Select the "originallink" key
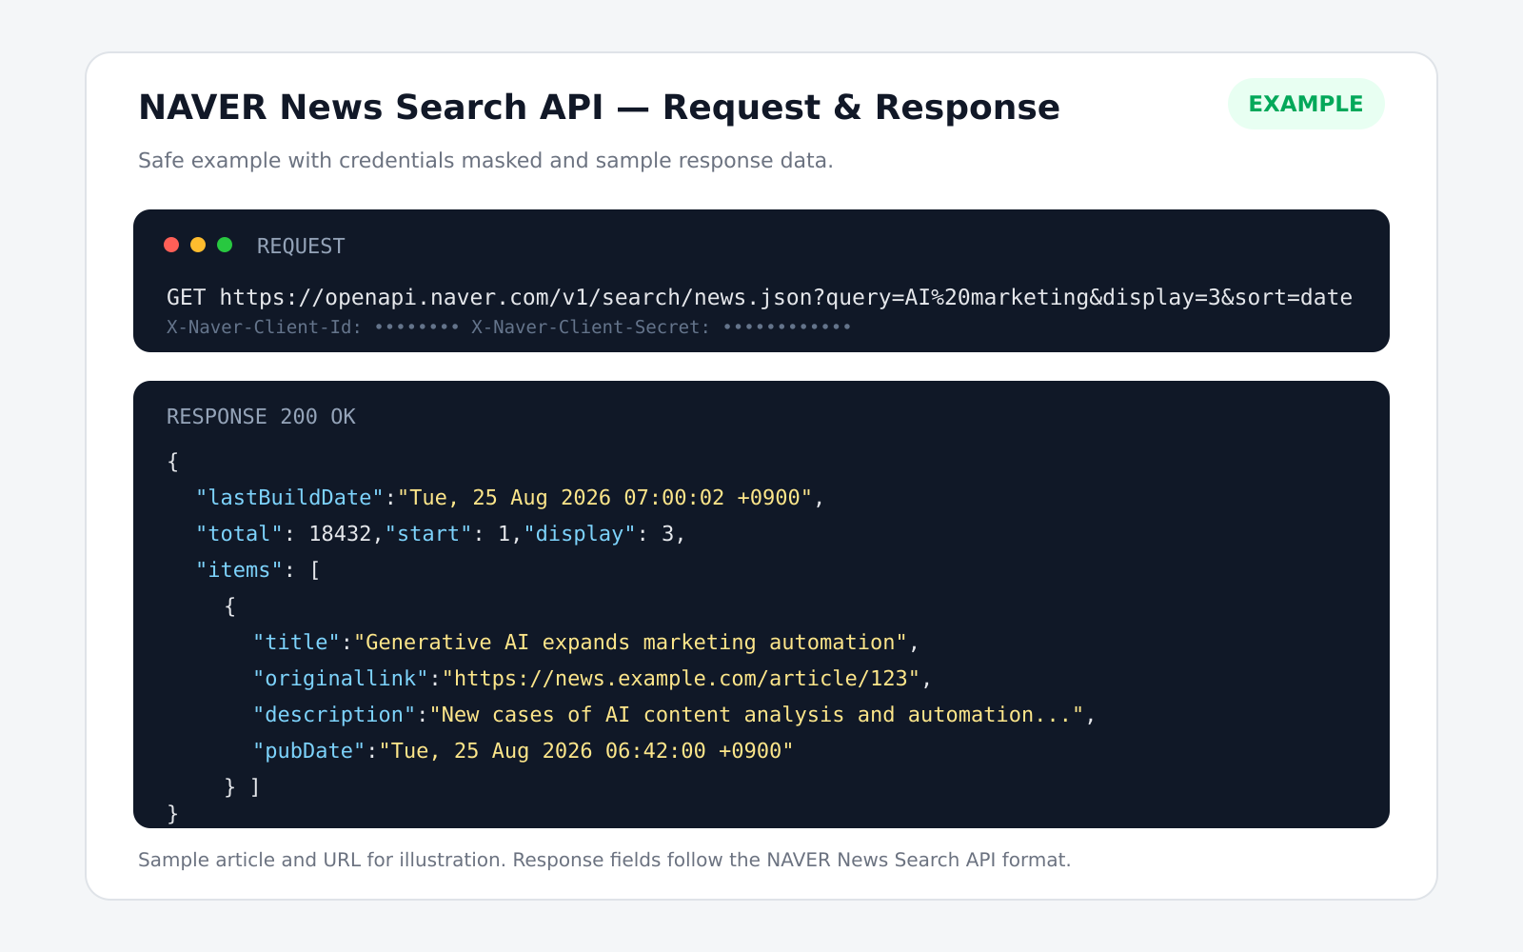The width and height of the screenshot is (1523, 952). click(x=341, y=678)
